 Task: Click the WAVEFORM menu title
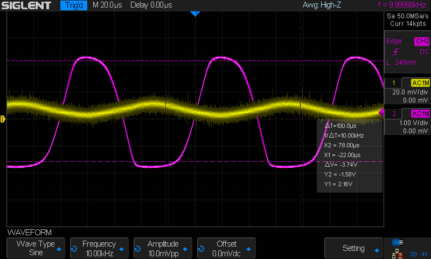30,233
